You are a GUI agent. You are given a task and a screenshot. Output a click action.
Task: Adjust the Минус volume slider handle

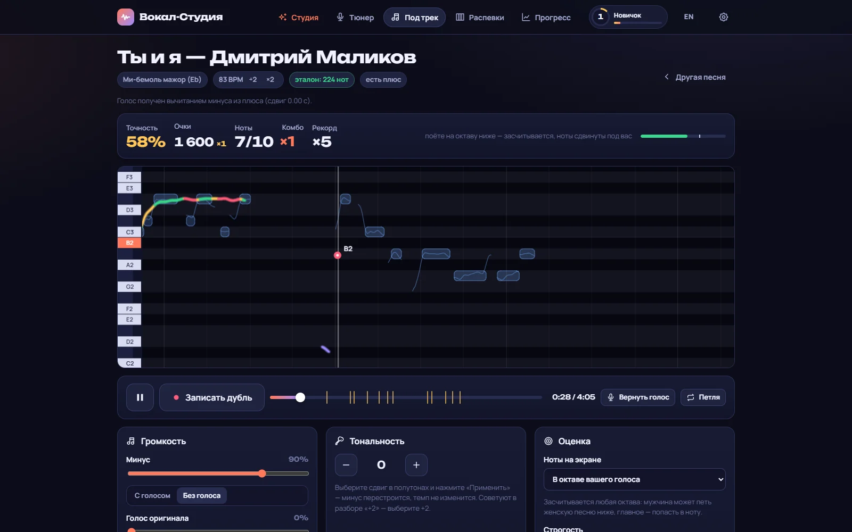(x=262, y=473)
